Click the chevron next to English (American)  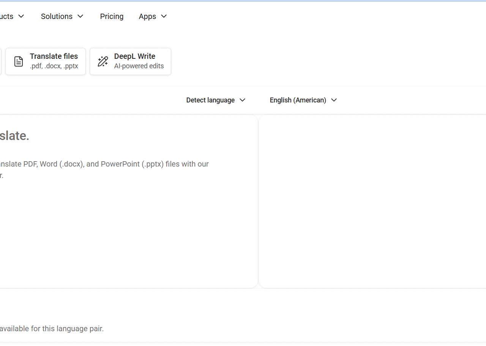pyautogui.click(x=334, y=100)
